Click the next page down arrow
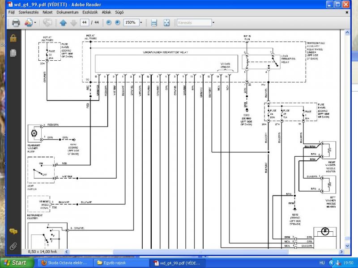 (73, 23)
